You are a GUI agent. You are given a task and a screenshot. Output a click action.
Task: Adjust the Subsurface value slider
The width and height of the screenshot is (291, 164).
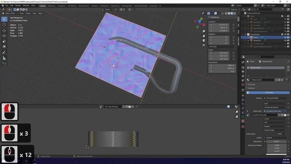point(276,142)
